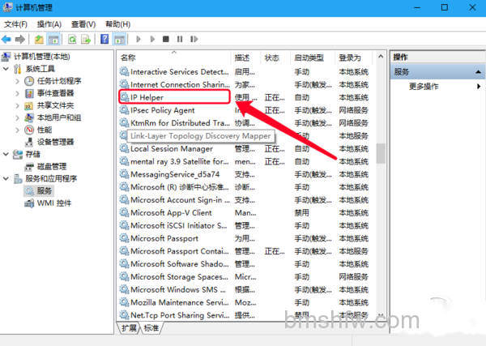Select 本地用户和组 in the tree
This screenshot has height=346, width=486.
point(59,117)
